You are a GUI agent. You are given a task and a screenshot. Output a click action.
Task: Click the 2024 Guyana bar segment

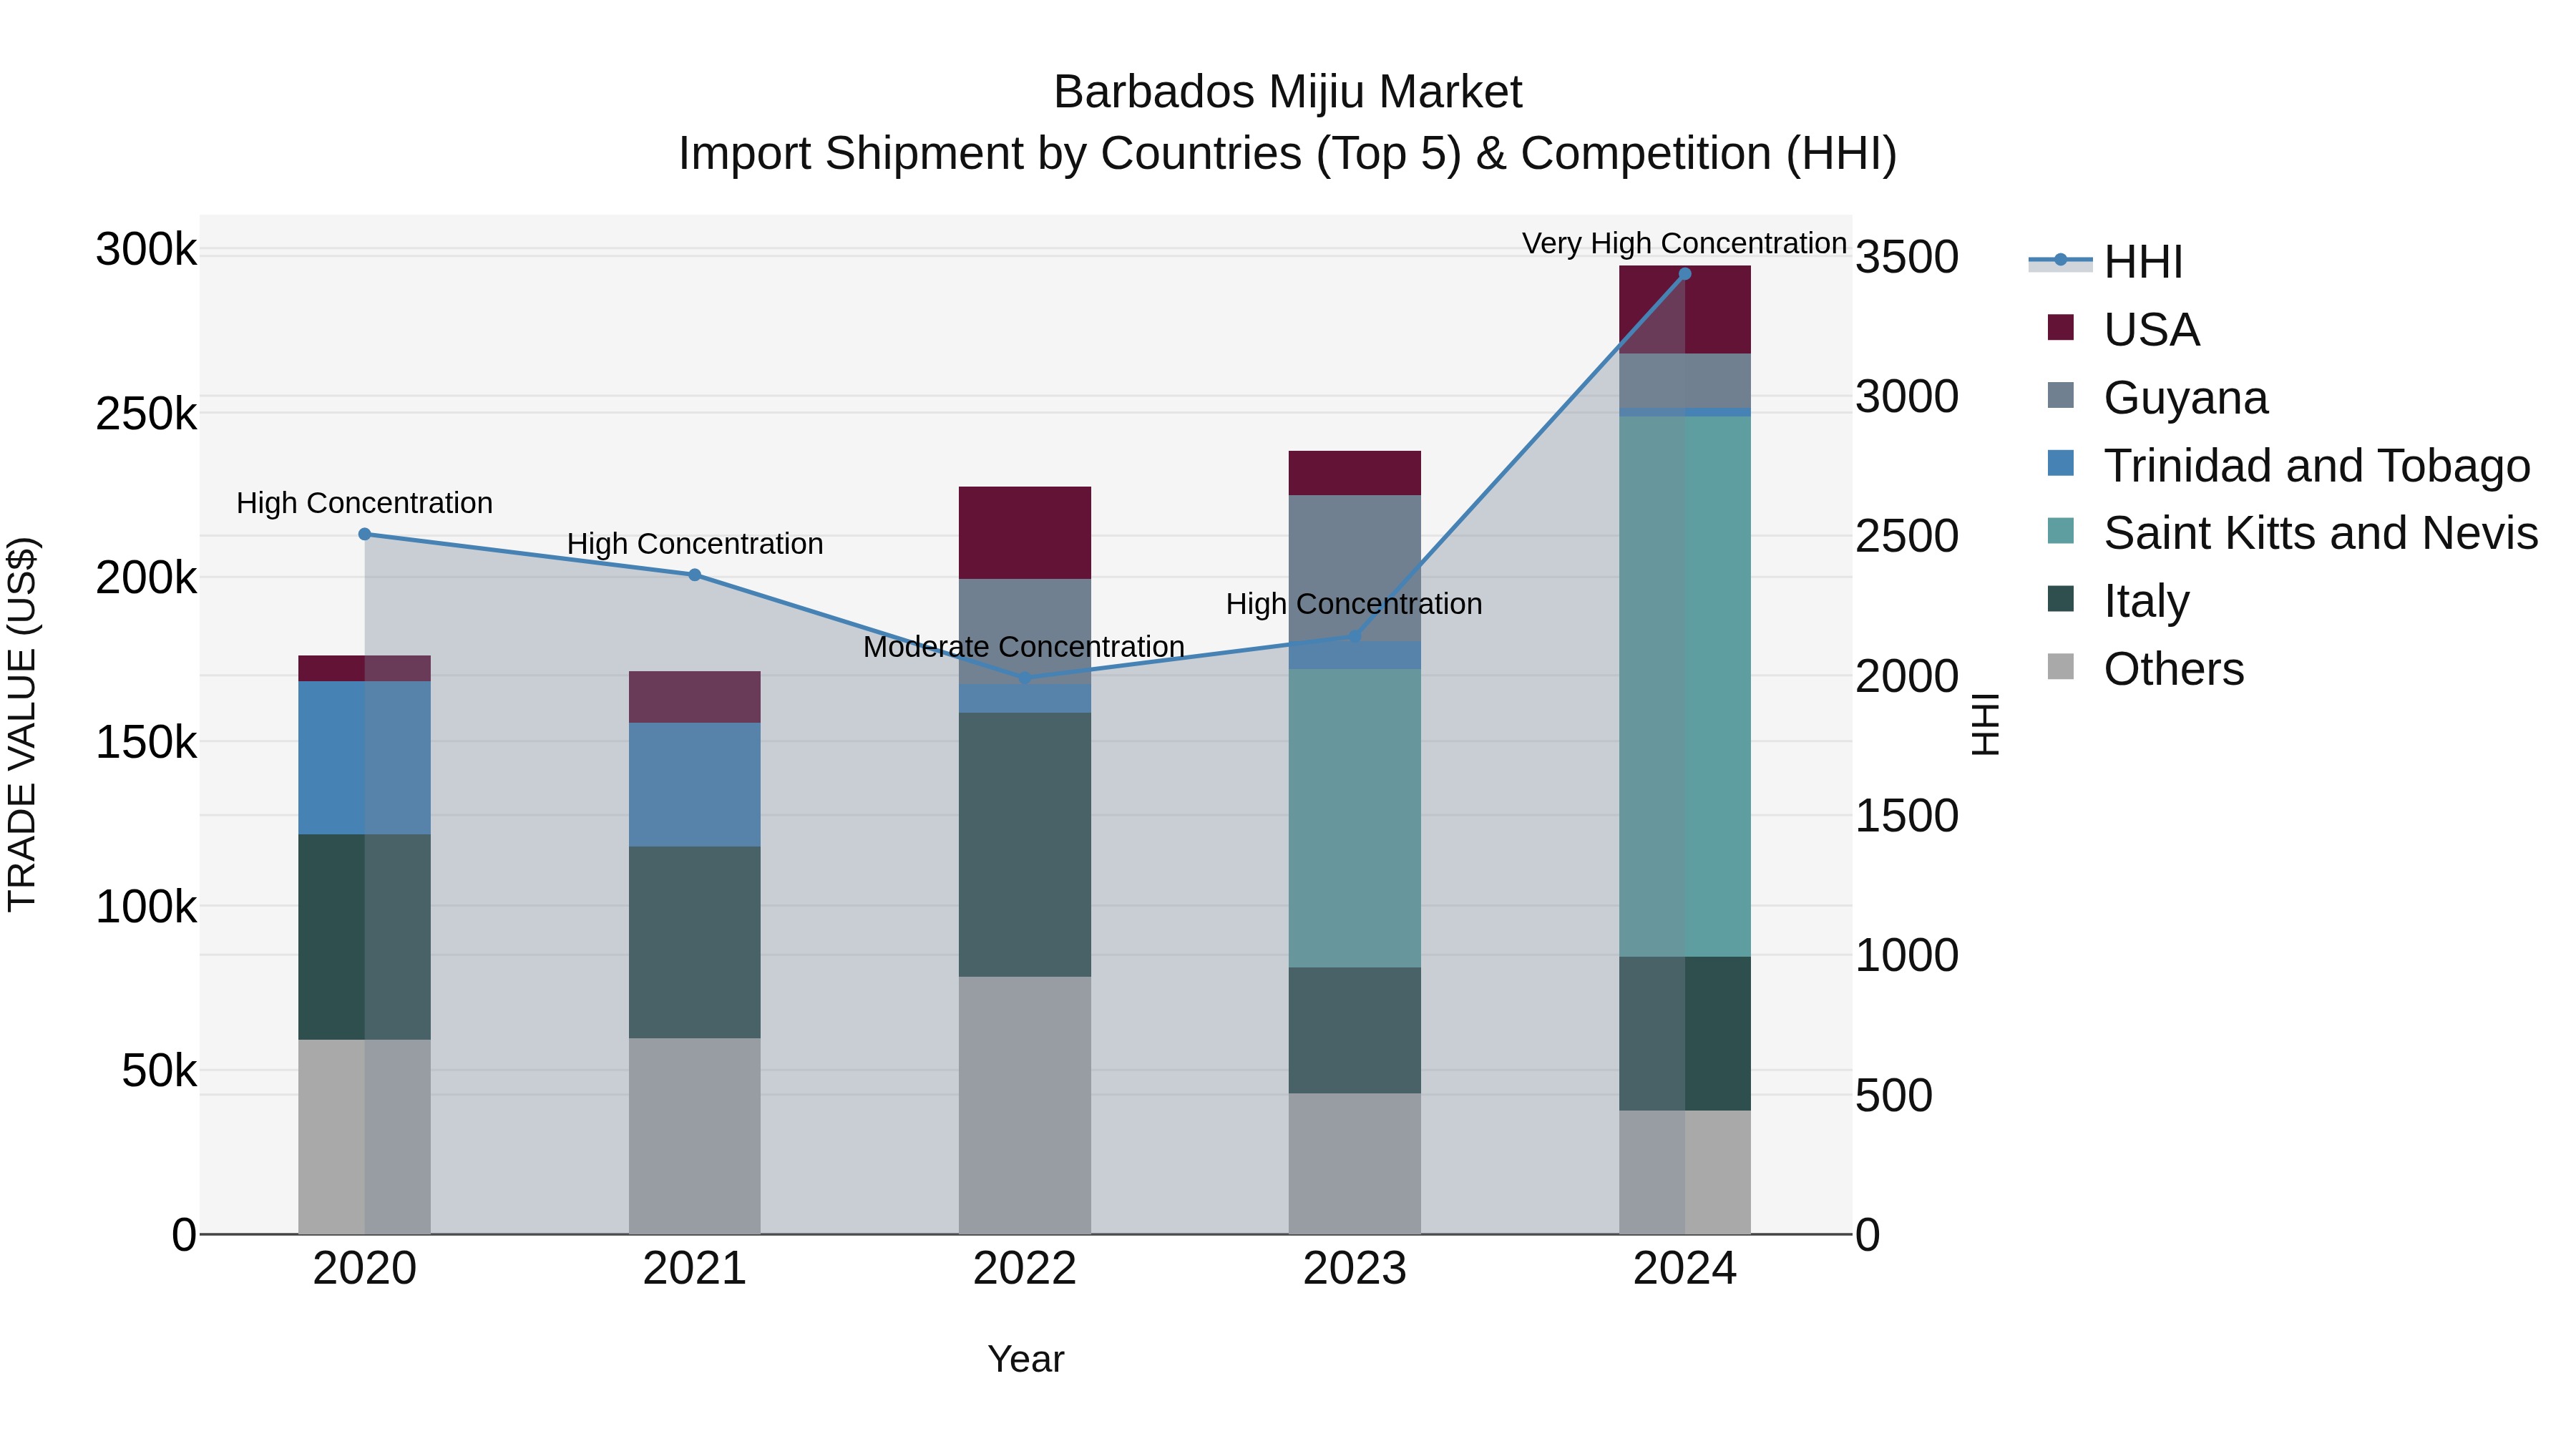(1685, 381)
